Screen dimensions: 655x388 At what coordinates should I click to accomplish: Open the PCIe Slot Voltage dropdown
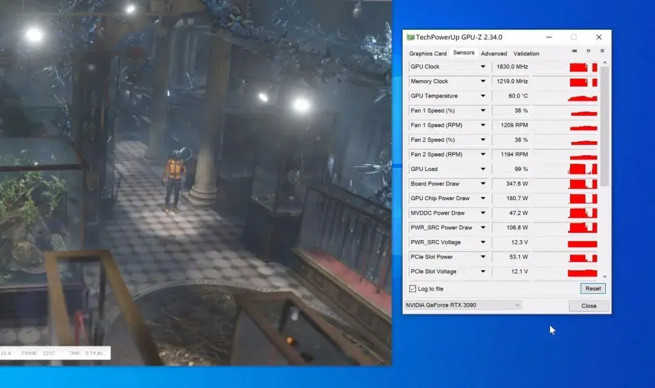point(483,271)
